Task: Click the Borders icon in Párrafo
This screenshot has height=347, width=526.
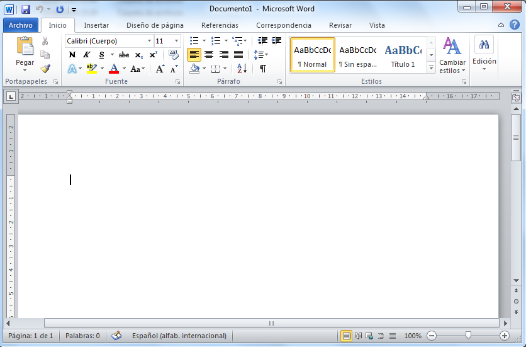Action: click(x=215, y=69)
